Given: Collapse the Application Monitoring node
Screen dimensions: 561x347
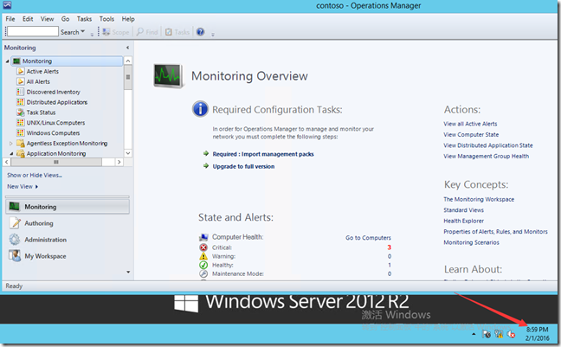Looking at the screenshot, I should [x=11, y=153].
